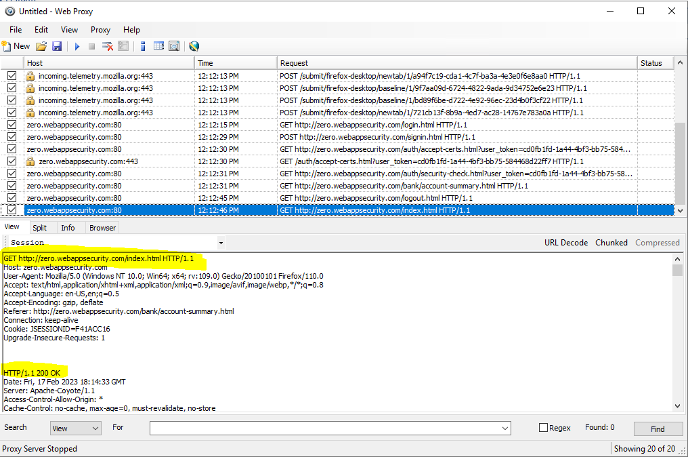Clear the request list

(x=106, y=45)
